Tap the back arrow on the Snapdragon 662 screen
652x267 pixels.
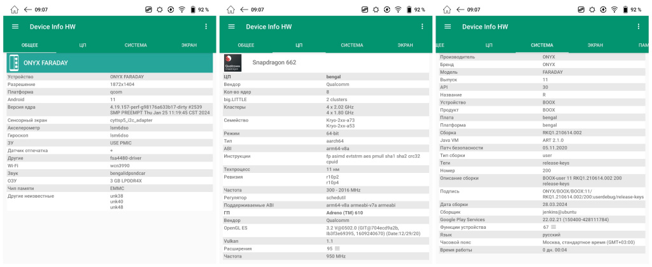pyautogui.click(x=244, y=9)
